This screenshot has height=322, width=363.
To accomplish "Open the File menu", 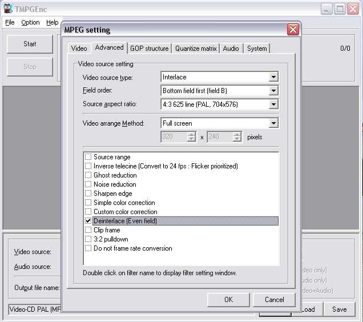I will (10, 22).
